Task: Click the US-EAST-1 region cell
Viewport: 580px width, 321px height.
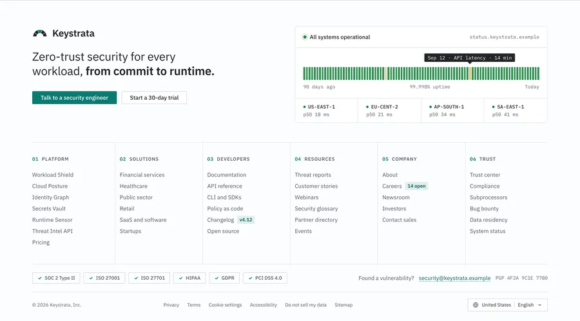Action: click(327, 111)
